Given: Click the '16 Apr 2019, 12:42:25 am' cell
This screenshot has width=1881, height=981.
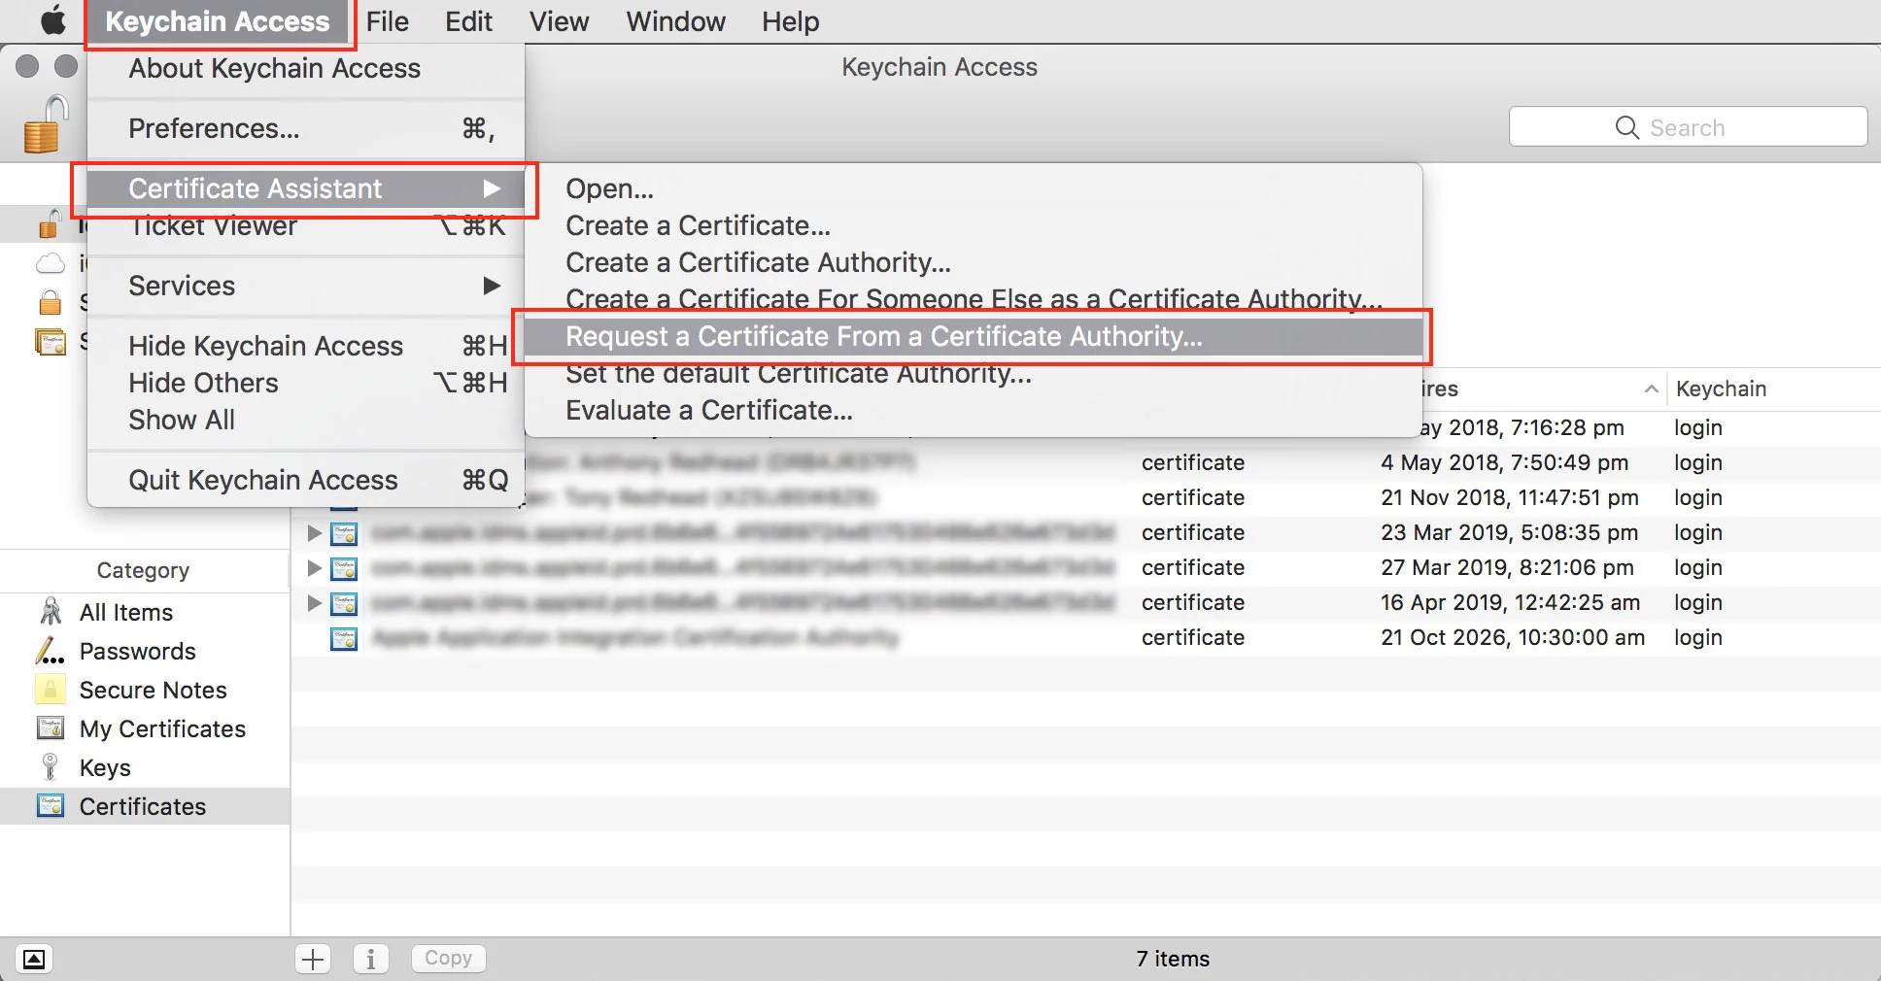Looking at the screenshot, I should [1510, 602].
